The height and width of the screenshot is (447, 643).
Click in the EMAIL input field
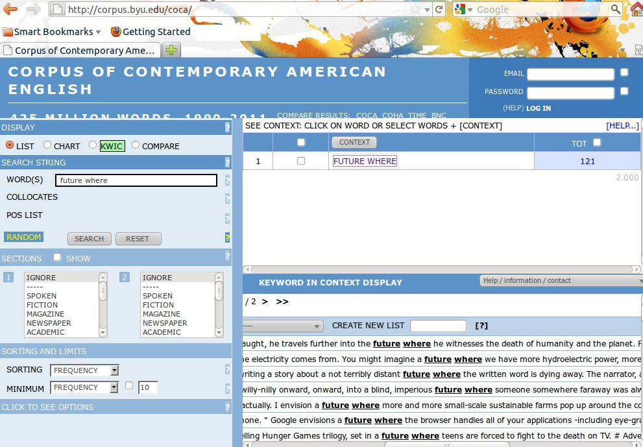pos(570,74)
